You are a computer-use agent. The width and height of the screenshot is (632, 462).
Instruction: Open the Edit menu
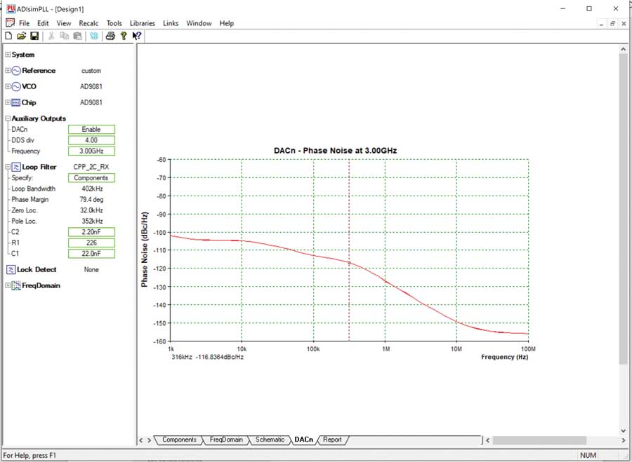coord(43,23)
